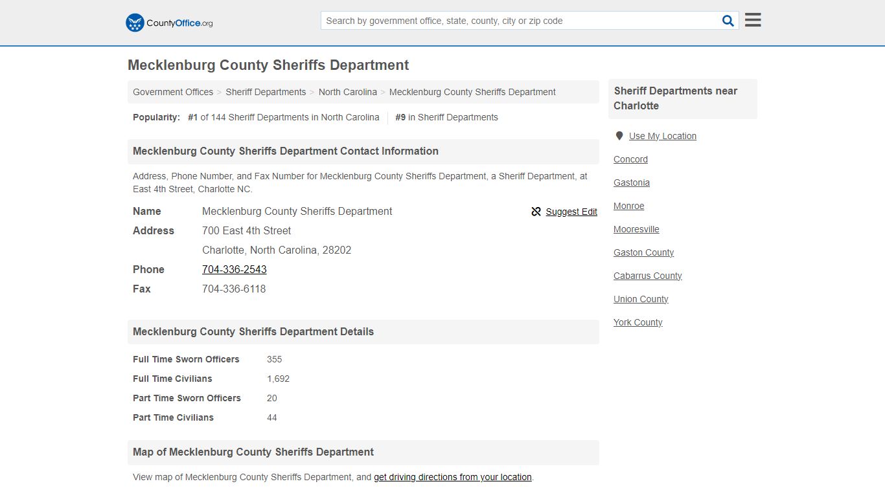Select Full Time Civilians value 1,692
Screen dimensions: 885x497
(278, 379)
